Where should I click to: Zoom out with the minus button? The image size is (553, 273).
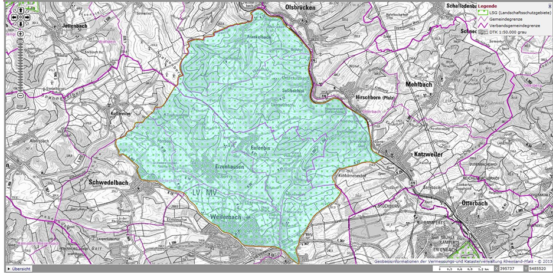pos(20,95)
